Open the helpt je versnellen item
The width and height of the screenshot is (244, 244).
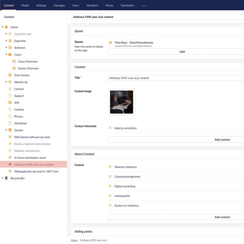click(125, 128)
